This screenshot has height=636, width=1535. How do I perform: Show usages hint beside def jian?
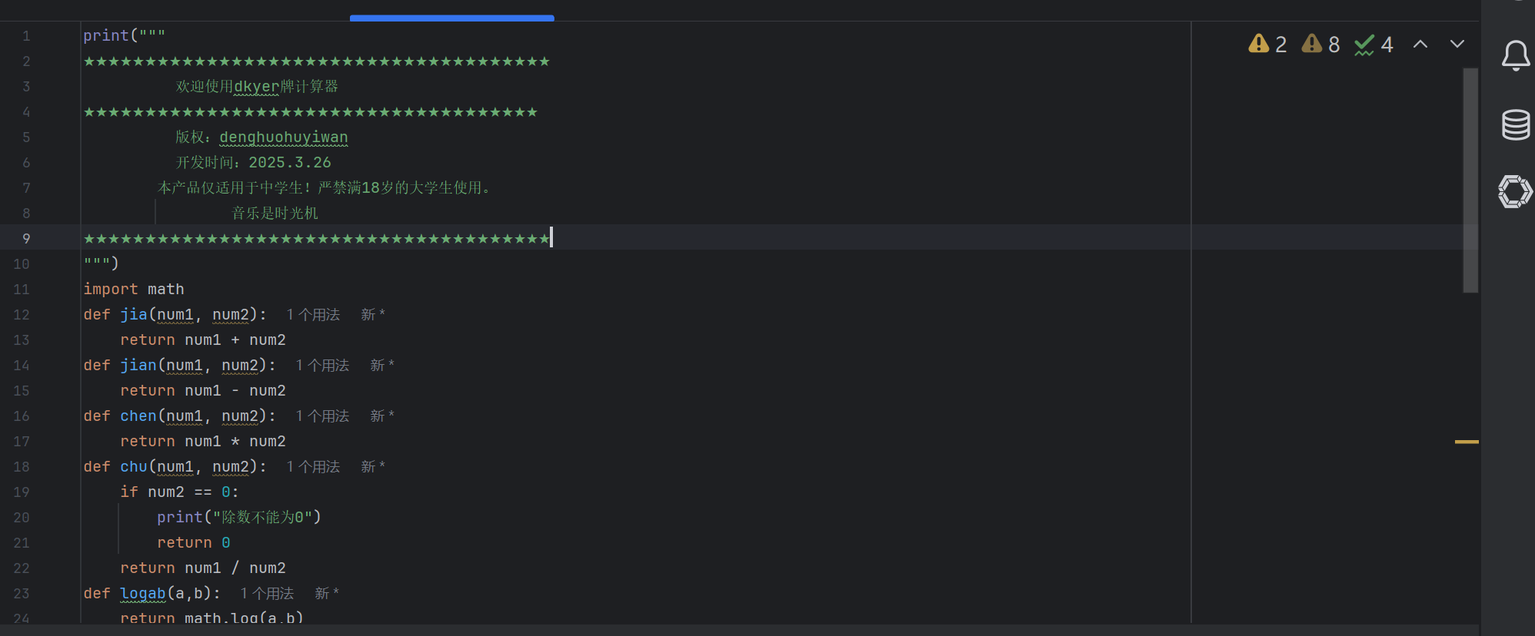pyautogui.click(x=322, y=365)
